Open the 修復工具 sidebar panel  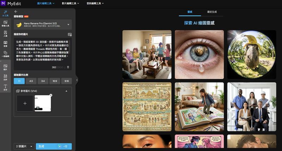click(5, 24)
